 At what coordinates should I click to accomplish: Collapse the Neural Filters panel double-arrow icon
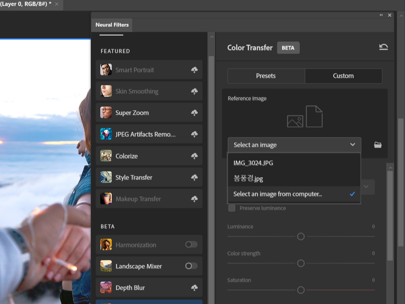(381, 15)
